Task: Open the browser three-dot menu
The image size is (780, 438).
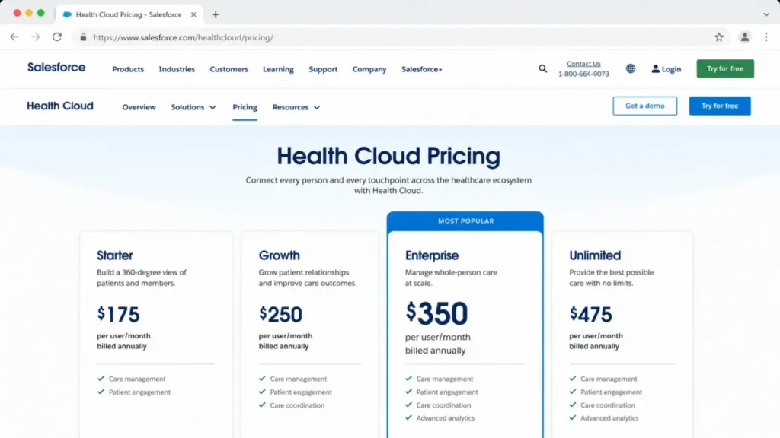Action: click(766, 36)
